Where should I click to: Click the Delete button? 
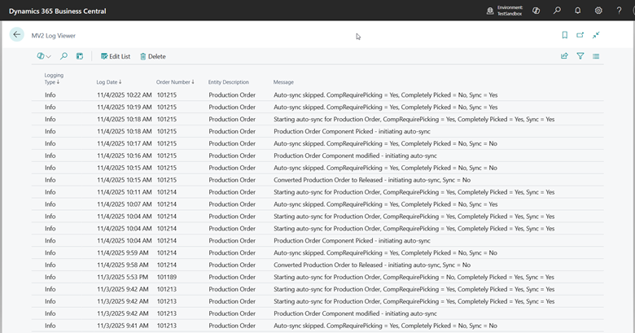[x=153, y=56]
